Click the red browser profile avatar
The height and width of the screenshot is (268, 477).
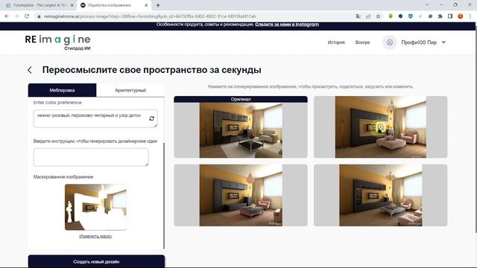click(461, 16)
